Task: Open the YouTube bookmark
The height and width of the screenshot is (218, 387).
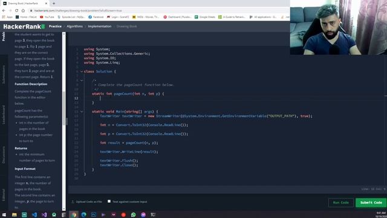Action: pos(47,17)
